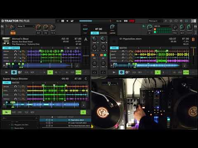Toggle MASTER on Deck A
This screenshot has height=148, width=198.
coord(16,48)
